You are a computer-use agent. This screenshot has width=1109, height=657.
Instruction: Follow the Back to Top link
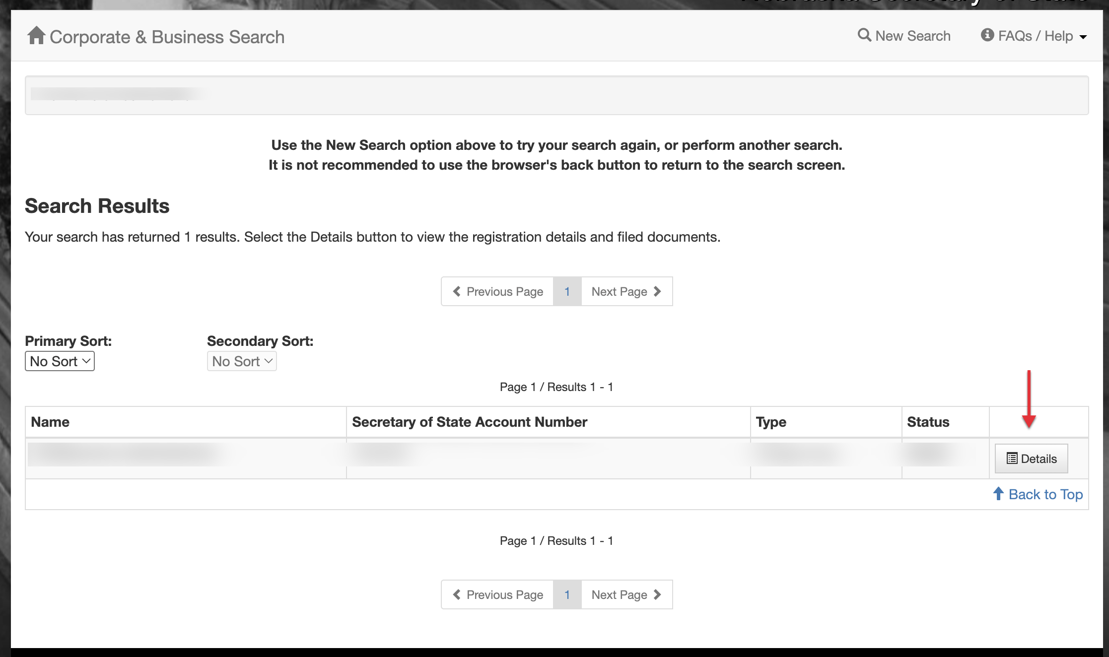[x=1045, y=494]
